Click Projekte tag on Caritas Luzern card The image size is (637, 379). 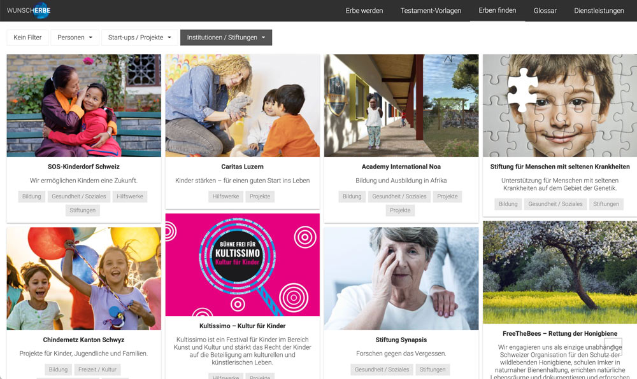(260, 196)
